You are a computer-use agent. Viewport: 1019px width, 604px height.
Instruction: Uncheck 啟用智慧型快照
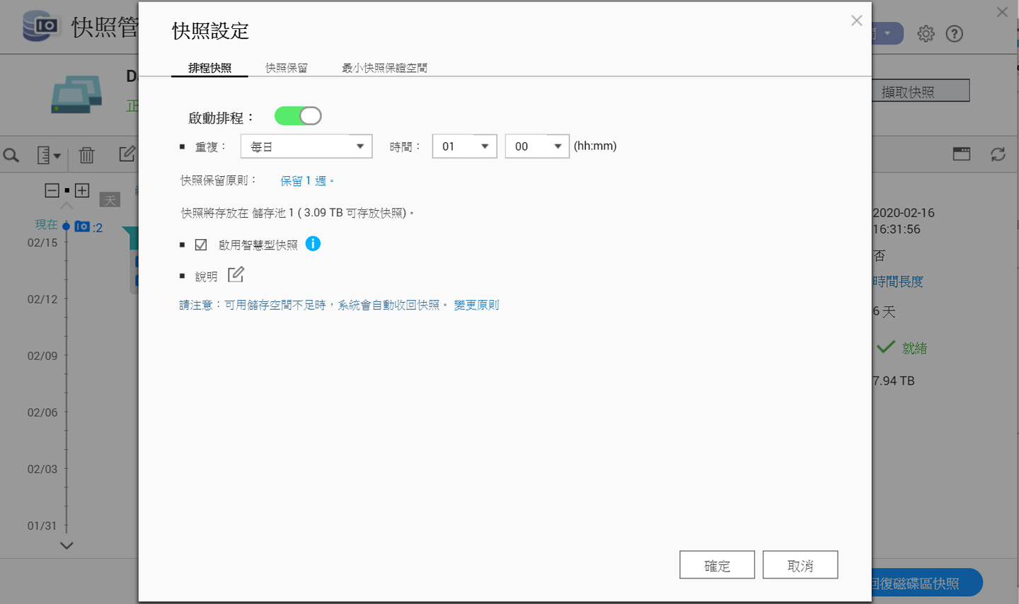click(x=200, y=243)
